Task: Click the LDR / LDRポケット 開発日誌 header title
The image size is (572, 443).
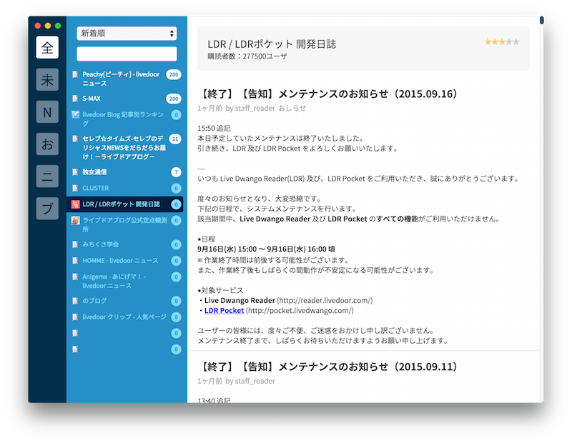Action: click(272, 44)
